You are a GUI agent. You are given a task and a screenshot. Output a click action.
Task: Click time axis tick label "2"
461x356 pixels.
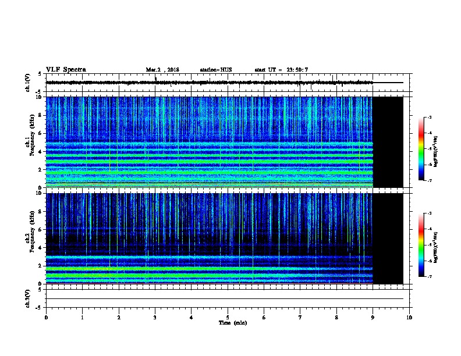pos(119,318)
